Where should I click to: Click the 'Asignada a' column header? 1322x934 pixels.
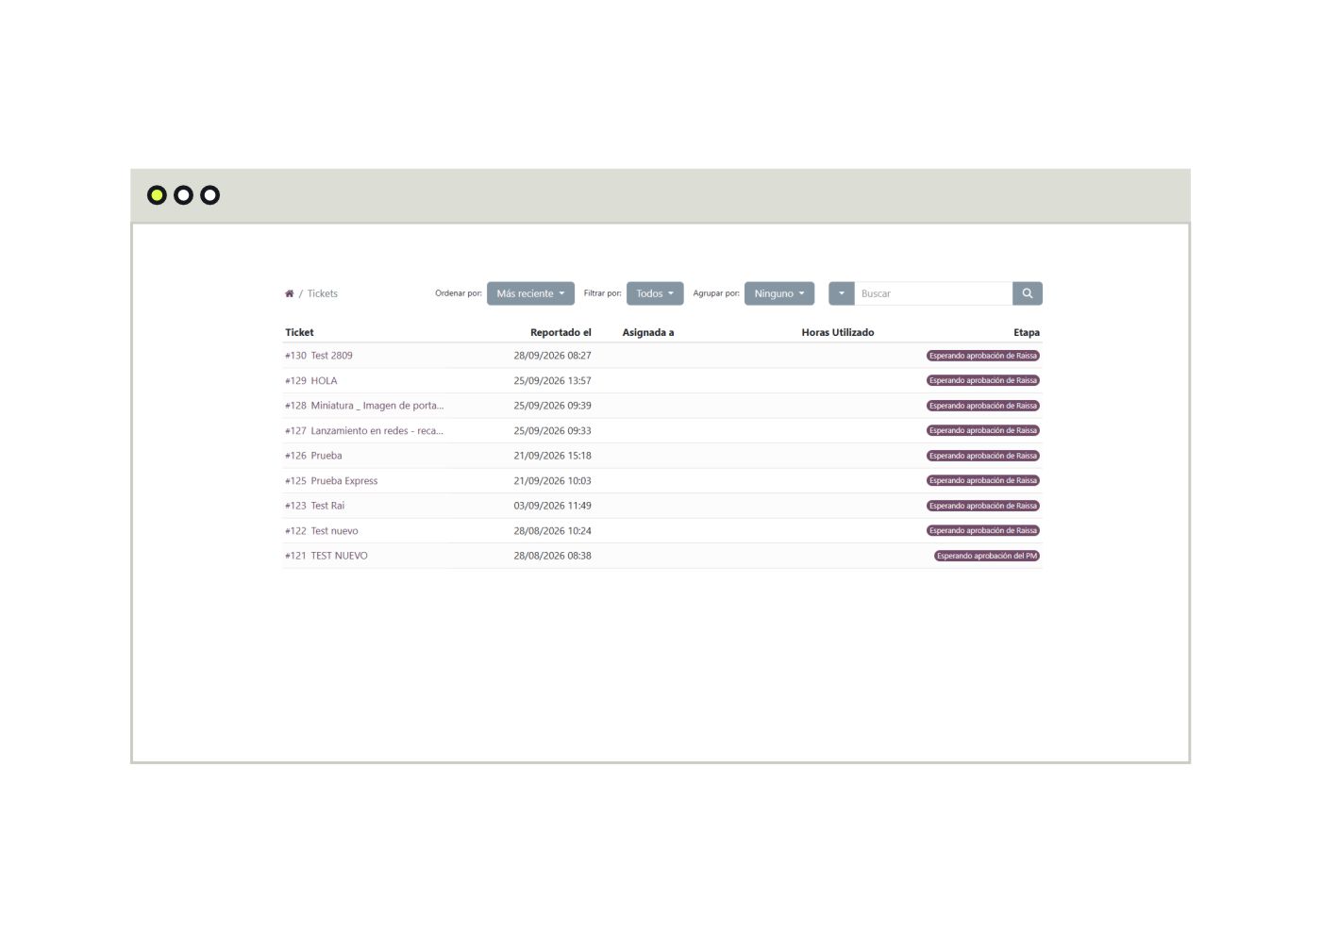pyautogui.click(x=648, y=333)
